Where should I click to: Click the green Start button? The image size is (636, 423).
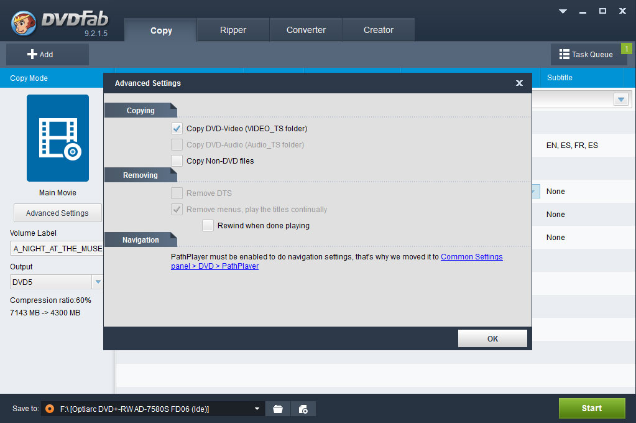(x=592, y=409)
